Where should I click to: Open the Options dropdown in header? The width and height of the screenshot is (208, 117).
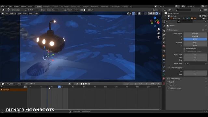pyautogui.click(x=156, y=10)
